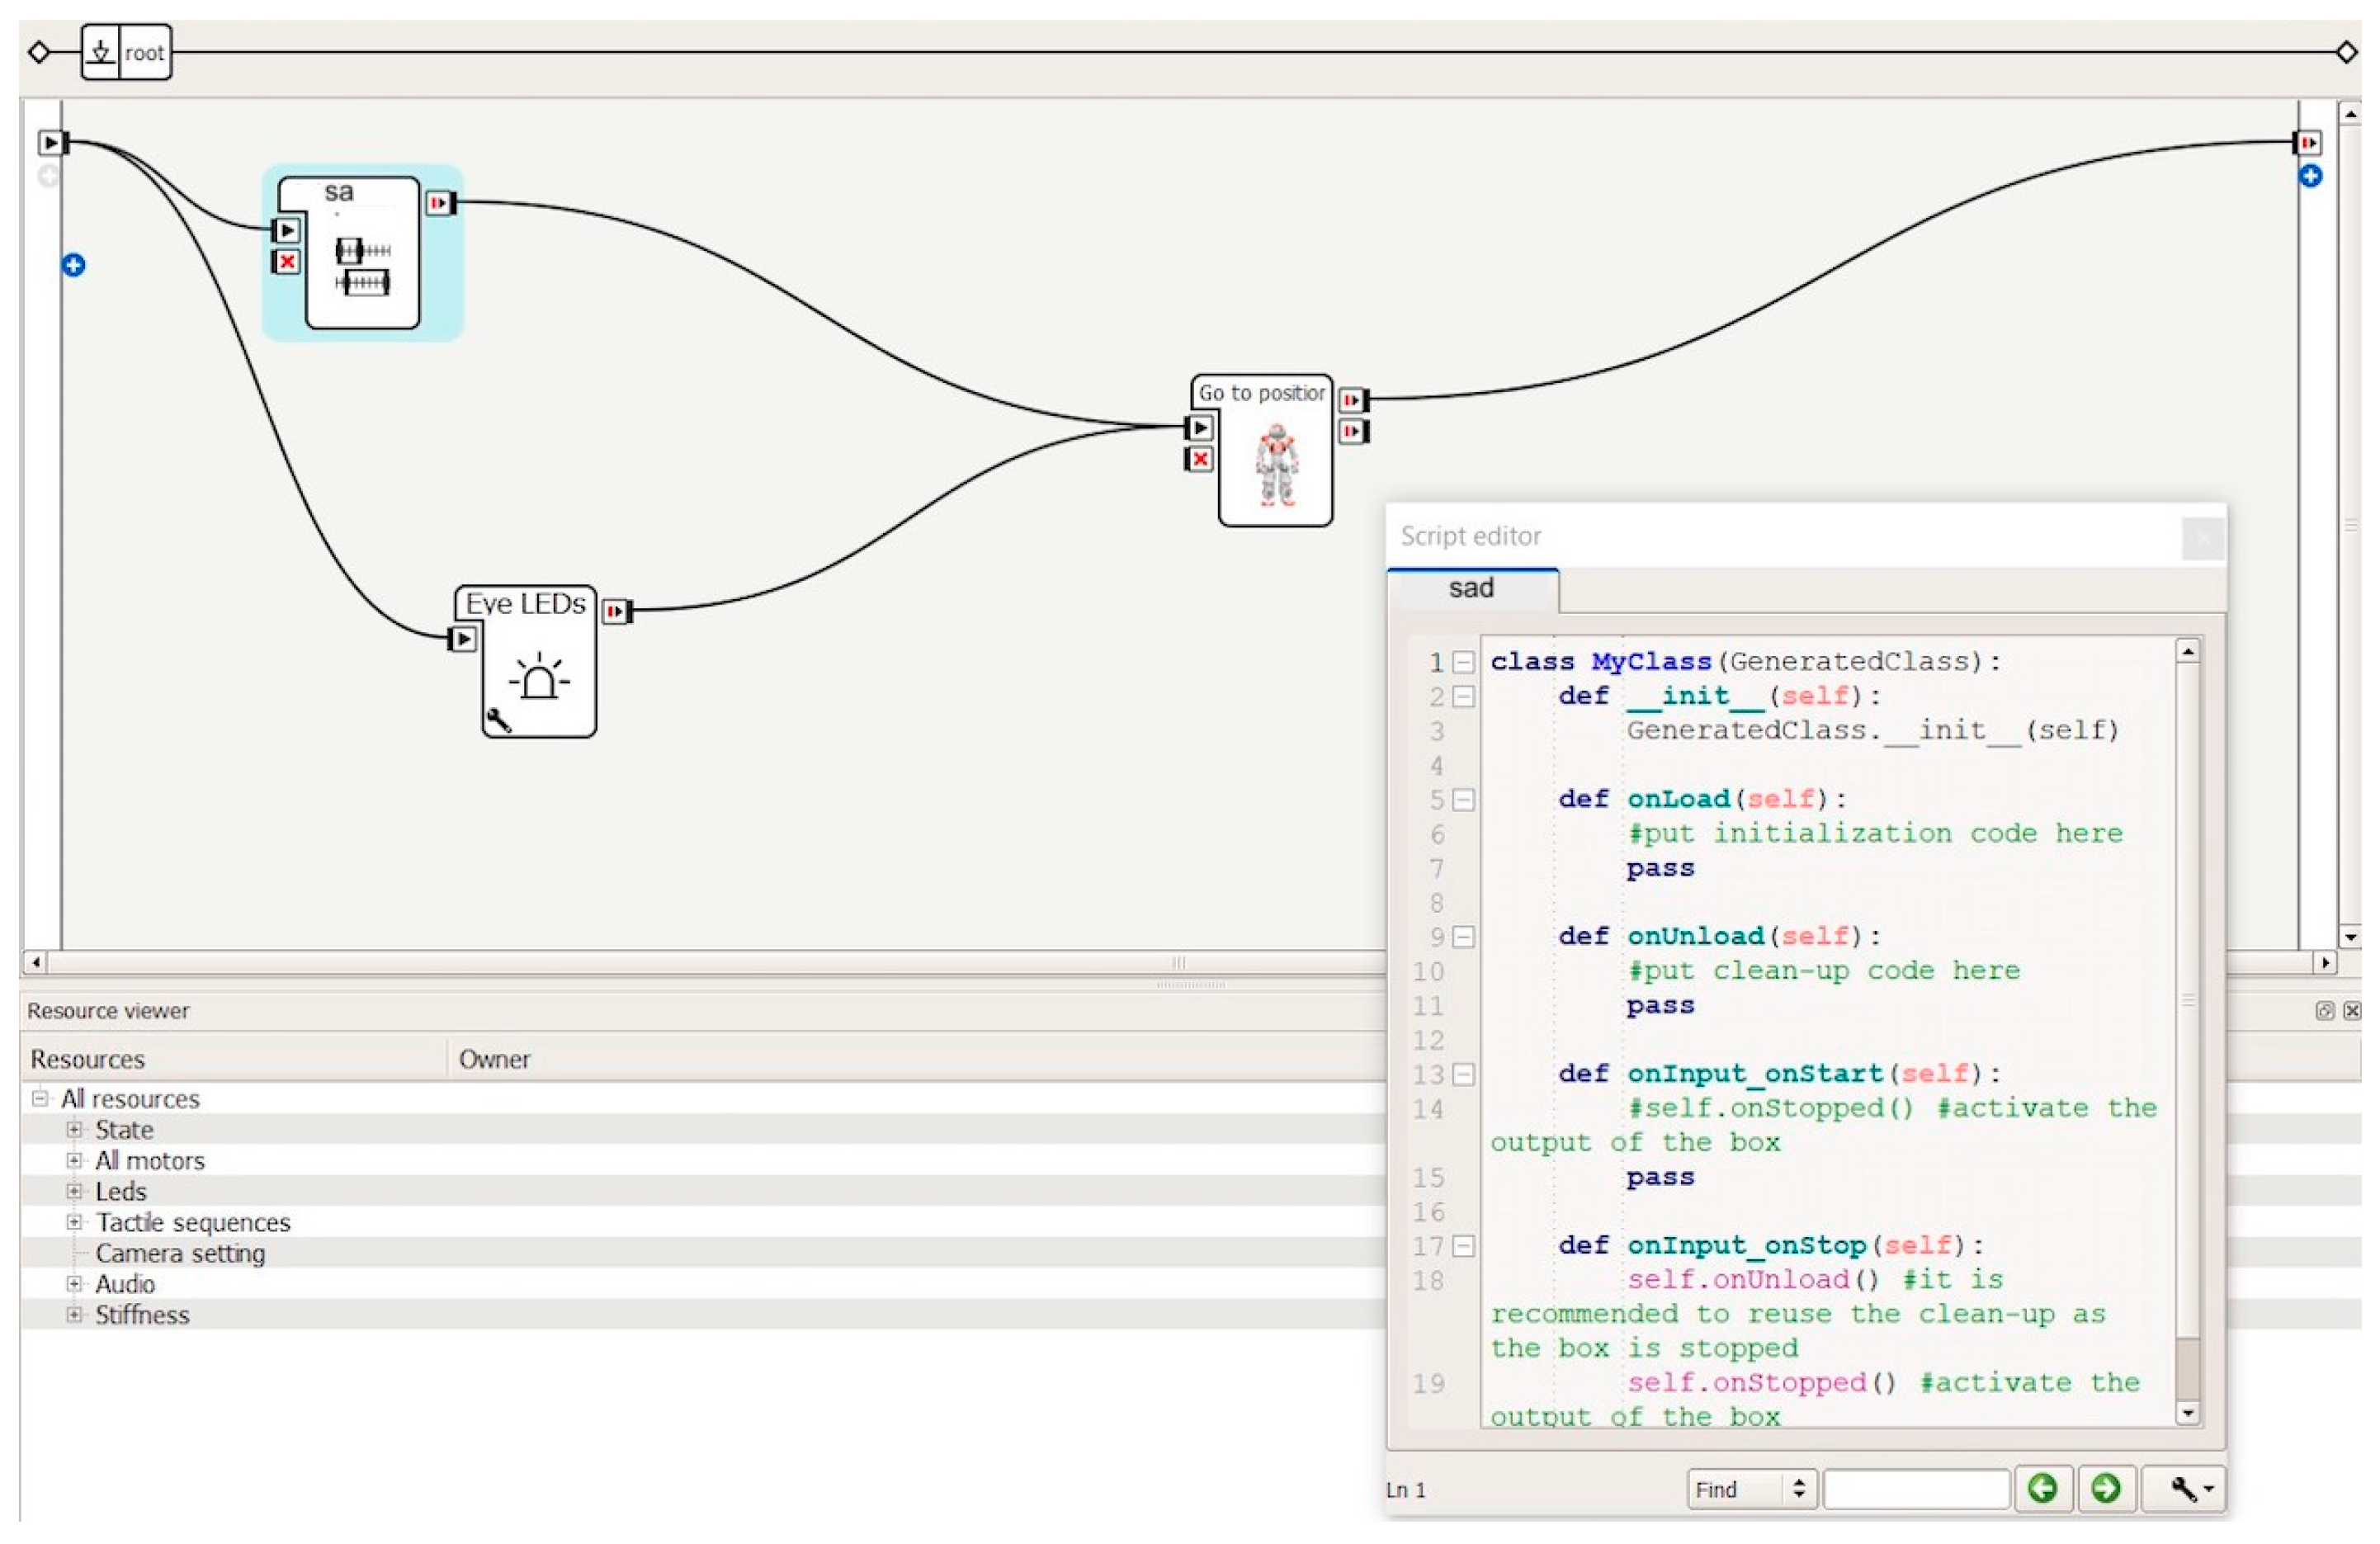Expand the All motors resource tree node
The width and height of the screenshot is (2380, 1544).
point(74,1161)
